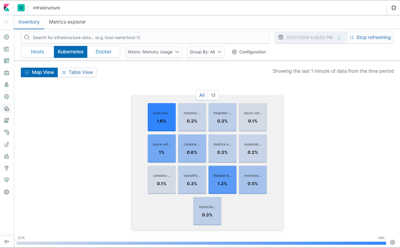This screenshot has width=400, height=248.
Task: Switch to Table View
Action: [77, 72]
